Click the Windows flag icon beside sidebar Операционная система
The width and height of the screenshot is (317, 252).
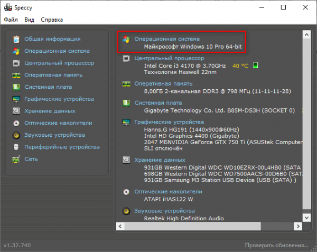(16, 51)
